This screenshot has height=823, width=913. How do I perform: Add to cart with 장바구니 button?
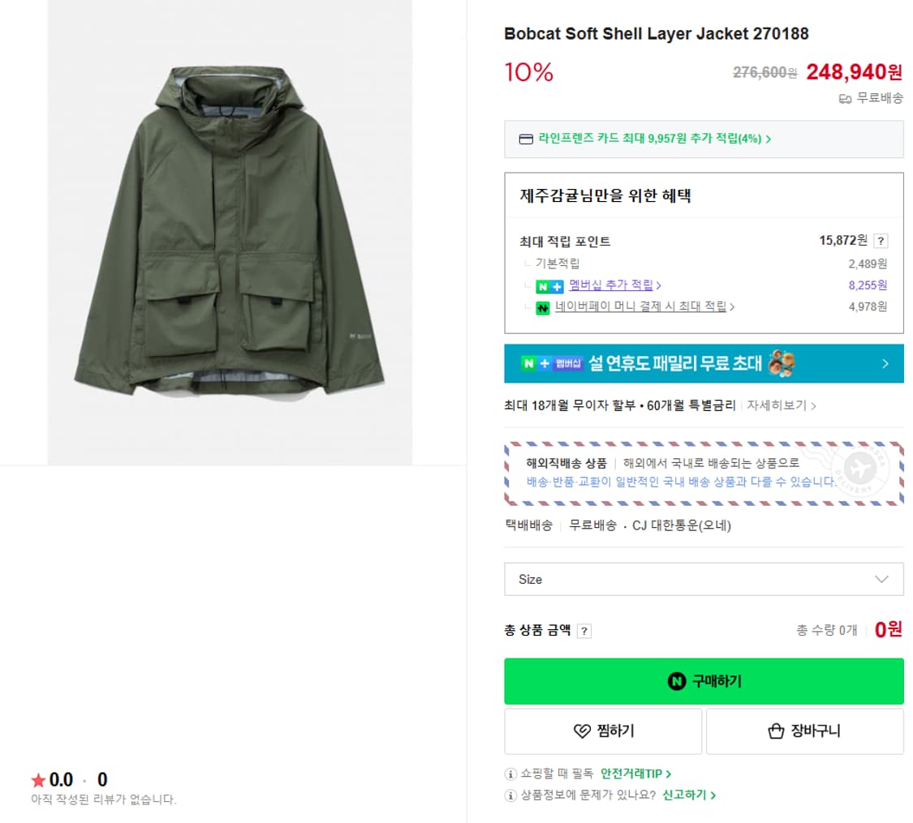(x=804, y=731)
